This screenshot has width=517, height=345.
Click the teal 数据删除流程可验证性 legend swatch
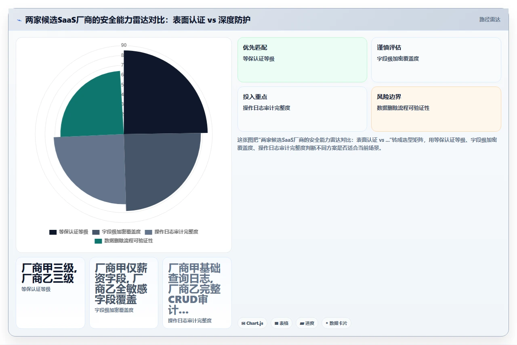coord(98,241)
